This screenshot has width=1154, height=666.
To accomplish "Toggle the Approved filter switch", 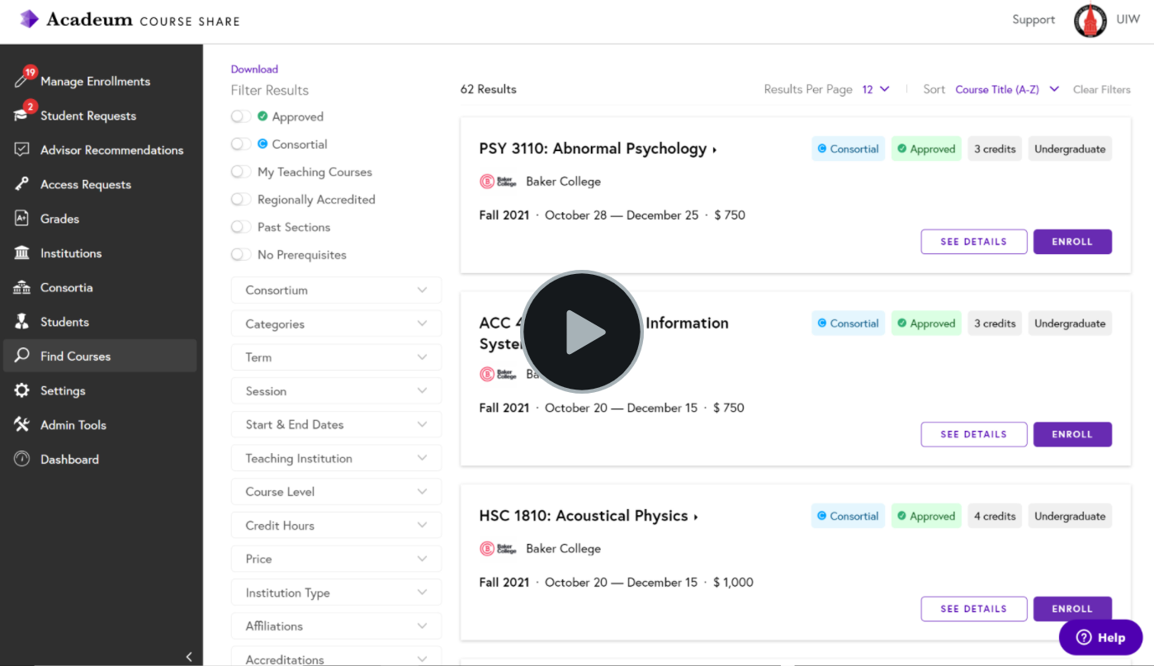I will (241, 116).
